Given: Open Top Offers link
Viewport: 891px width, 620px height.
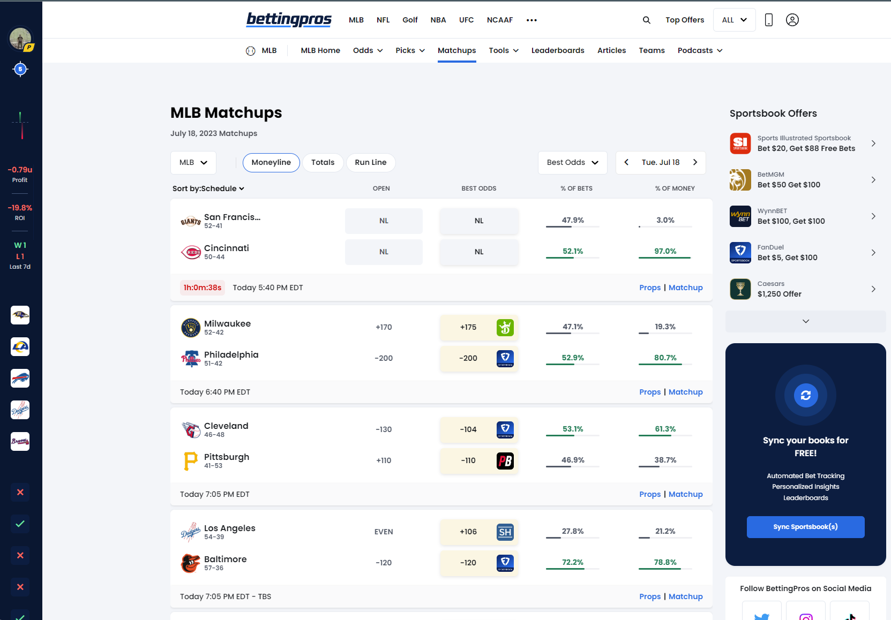Looking at the screenshot, I should (x=685, y=20).
